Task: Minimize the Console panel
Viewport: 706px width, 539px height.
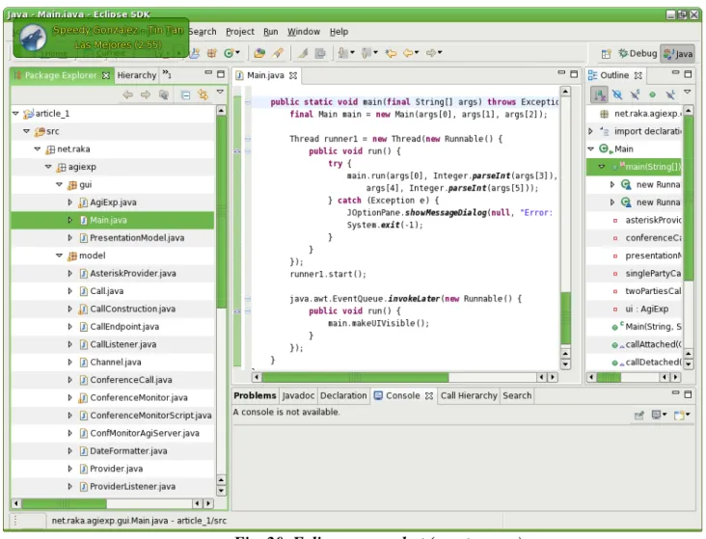Action: click(x=675, y=393)
